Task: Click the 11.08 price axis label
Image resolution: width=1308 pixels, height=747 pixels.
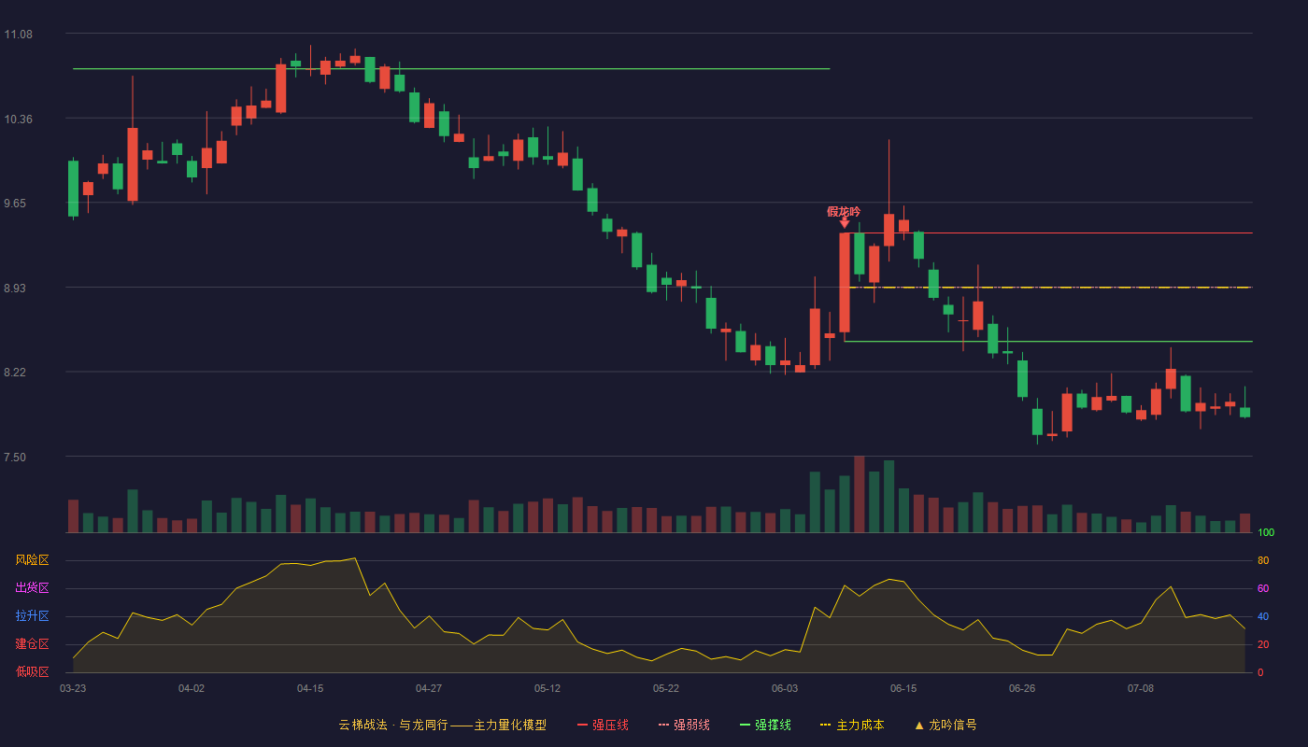Action: point(18,35)
